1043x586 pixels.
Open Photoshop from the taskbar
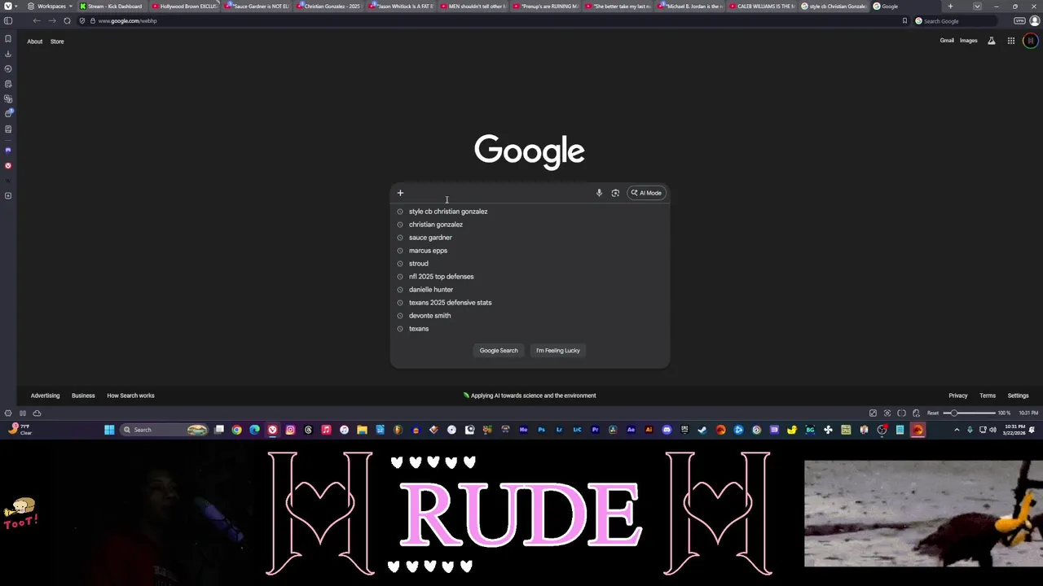click(x=541, y=430)
